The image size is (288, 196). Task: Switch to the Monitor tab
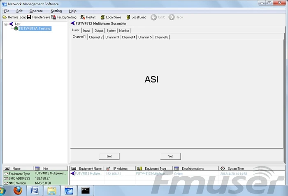pos(124,31)
